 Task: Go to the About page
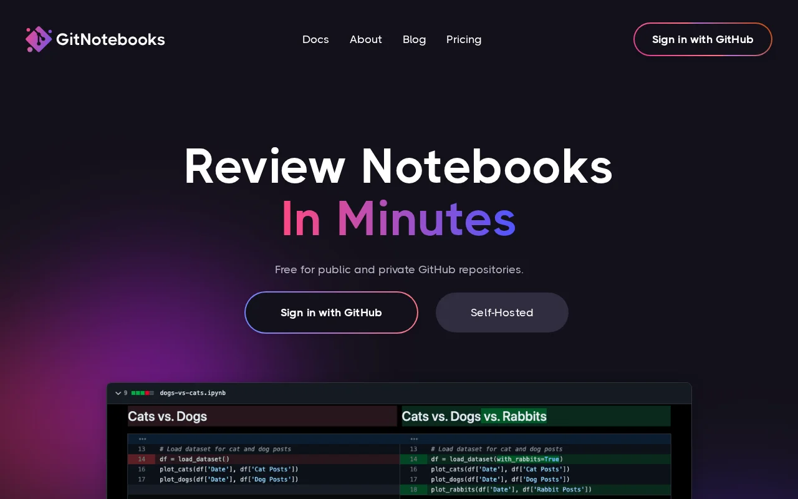click(x=366, y=39)
